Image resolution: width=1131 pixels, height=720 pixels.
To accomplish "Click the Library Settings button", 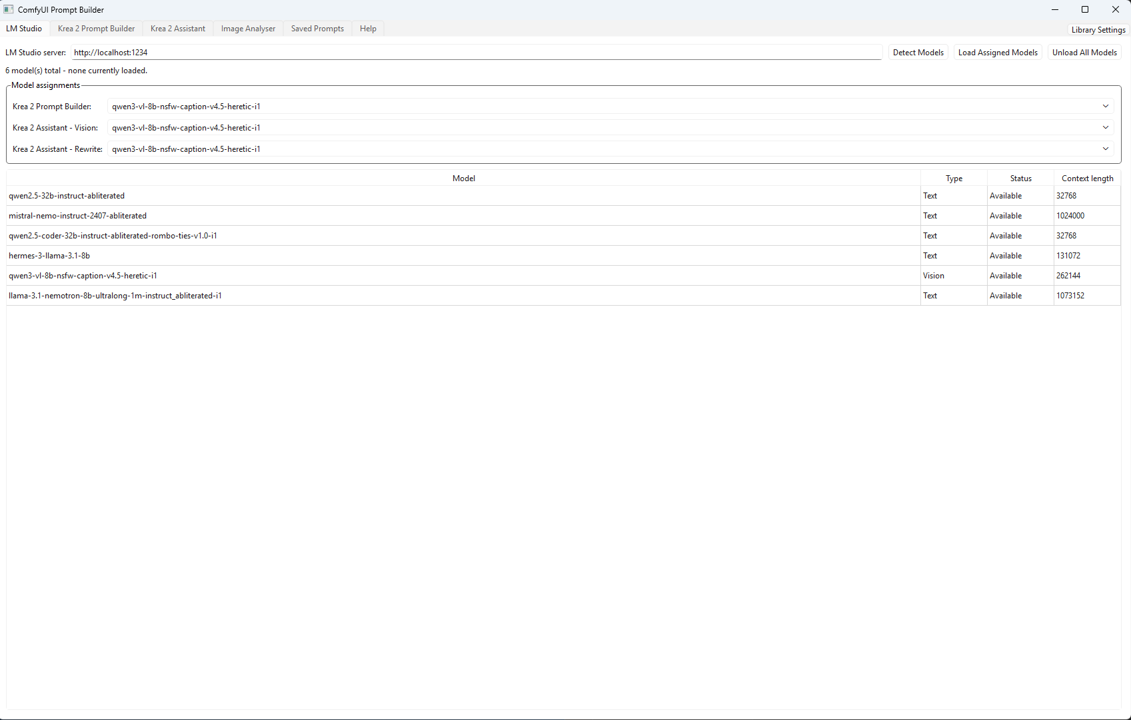I will point(1098,30).
